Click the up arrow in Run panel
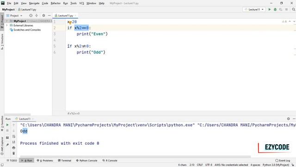 13,125
